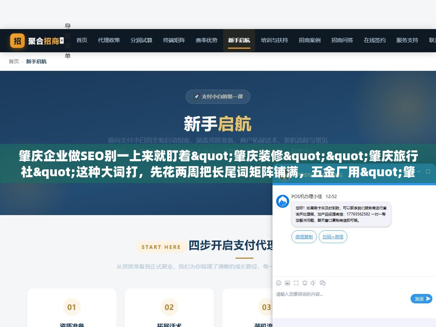
Task: Click the chat greeting message bubble
Action: coord(341,214)
